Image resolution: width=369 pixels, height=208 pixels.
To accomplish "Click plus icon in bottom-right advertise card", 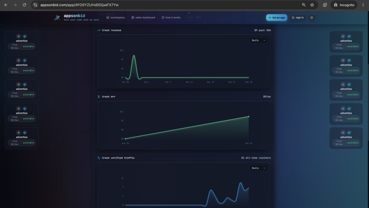I will (343, 133).
